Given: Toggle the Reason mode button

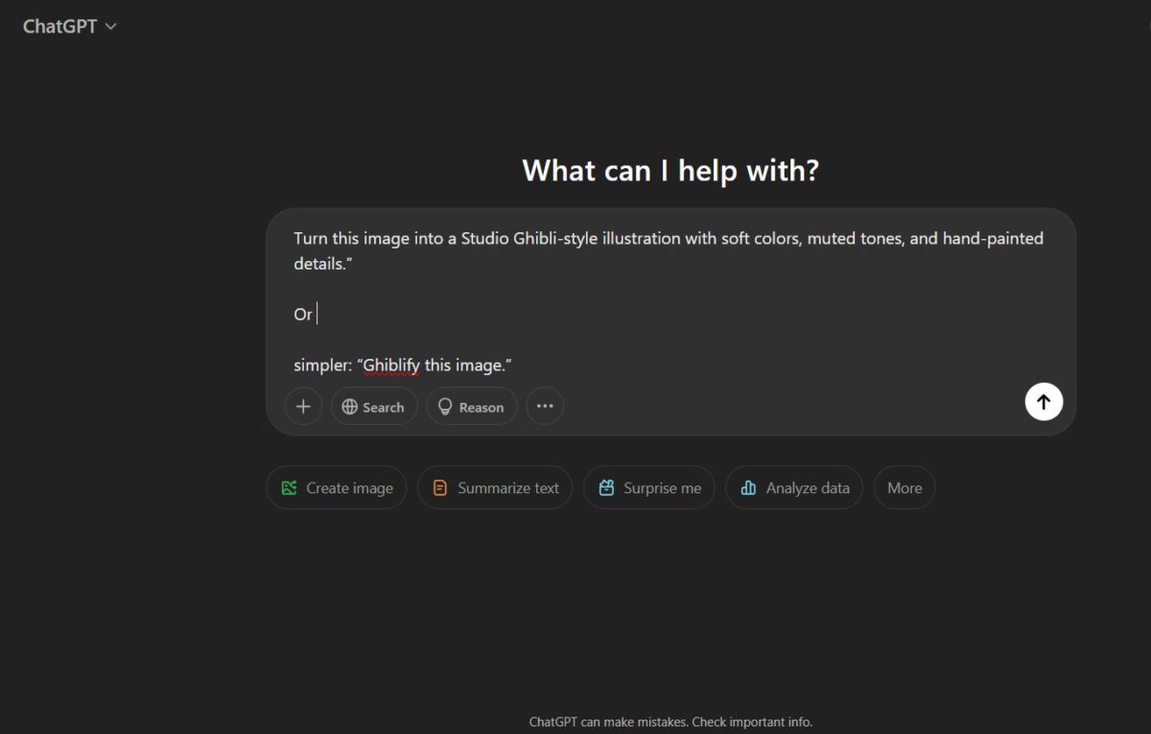Looking at the screenshot, I should pyautogui.click(x=472, y=407).
